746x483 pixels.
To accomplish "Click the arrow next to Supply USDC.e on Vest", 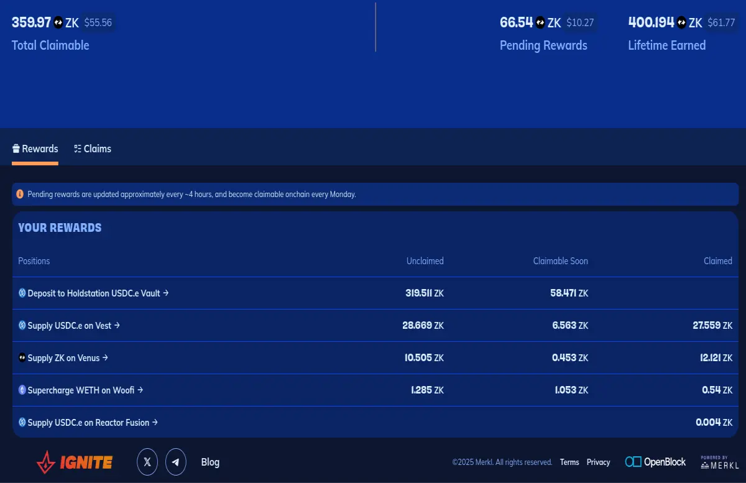I will [117, 325].
